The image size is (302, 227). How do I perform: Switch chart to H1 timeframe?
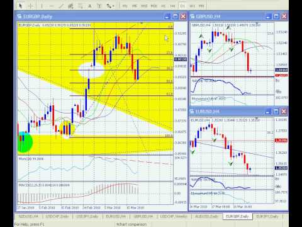coord(164,6)
